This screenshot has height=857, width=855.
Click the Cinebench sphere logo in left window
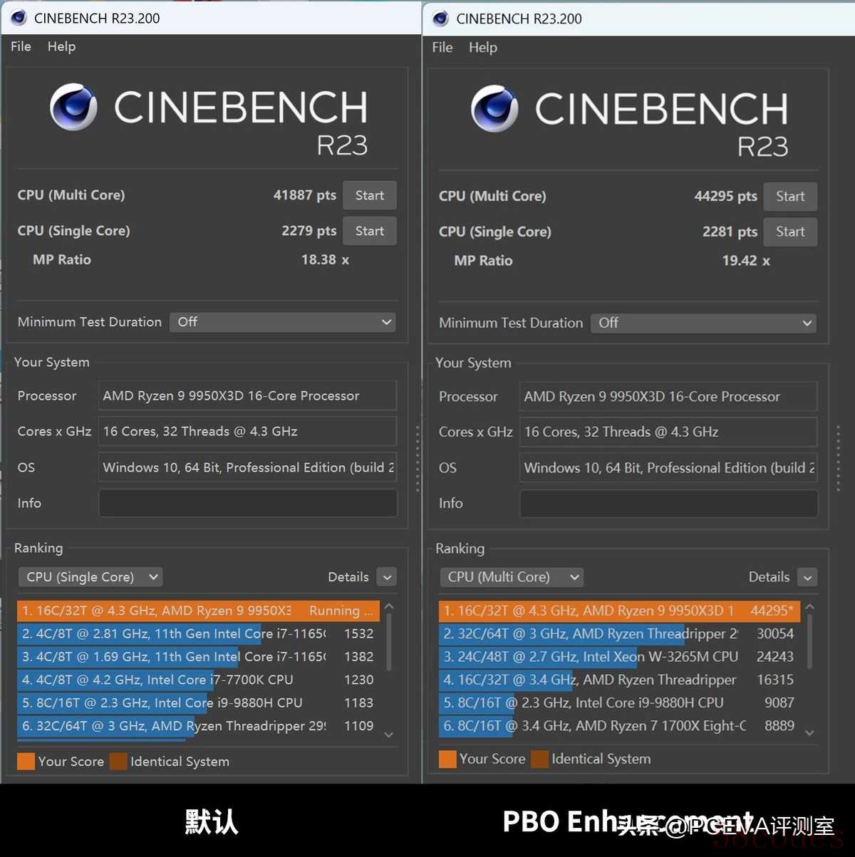click(x=73, y=107)
